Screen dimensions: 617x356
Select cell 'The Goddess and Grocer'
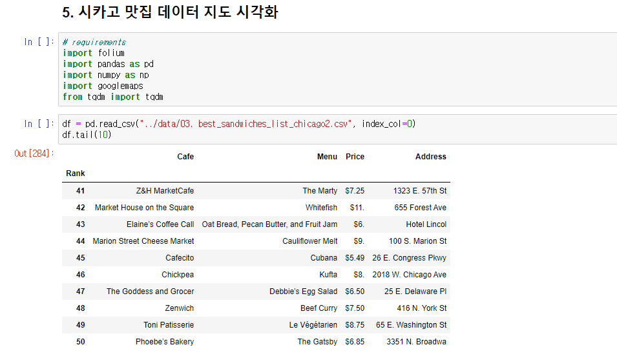tap(150, 291)
